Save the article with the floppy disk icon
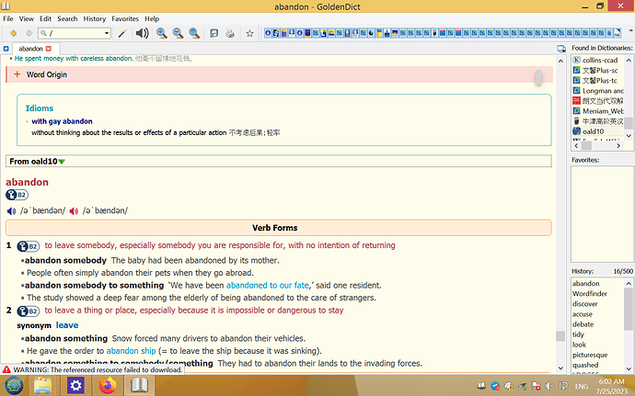635x396 pixels. tap(214, 33)
